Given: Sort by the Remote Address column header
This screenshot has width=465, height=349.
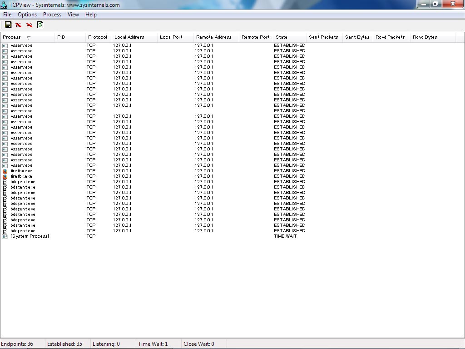Looking at the screenshot, I should pyautogui.click(x=216, y=37).
